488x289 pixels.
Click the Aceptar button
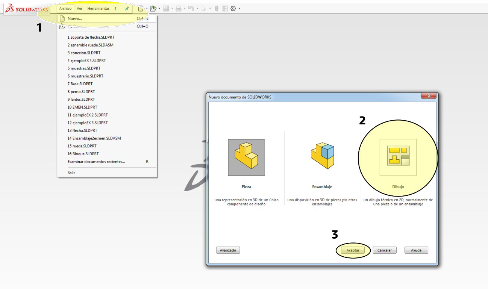353,250
